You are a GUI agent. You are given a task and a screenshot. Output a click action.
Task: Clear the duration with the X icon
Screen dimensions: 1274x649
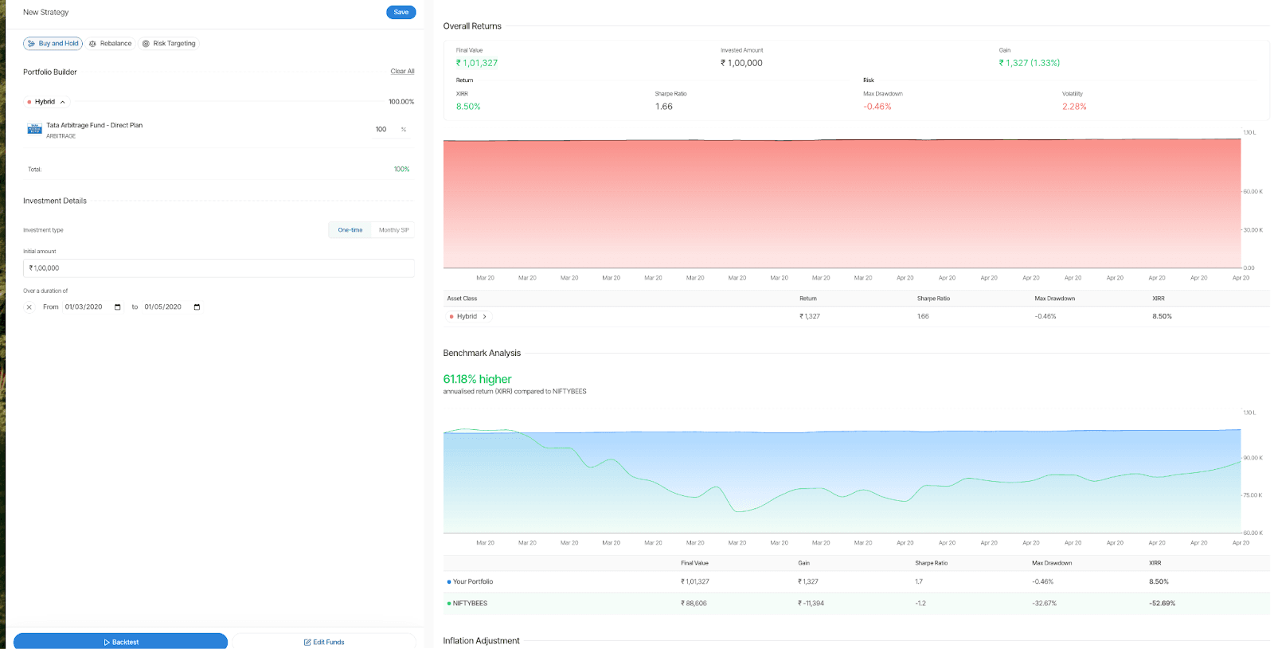coord(29,307)
